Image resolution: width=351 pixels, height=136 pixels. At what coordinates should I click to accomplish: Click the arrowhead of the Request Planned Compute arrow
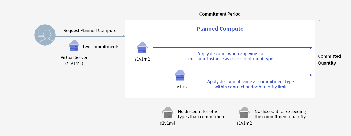pos(124,36)
